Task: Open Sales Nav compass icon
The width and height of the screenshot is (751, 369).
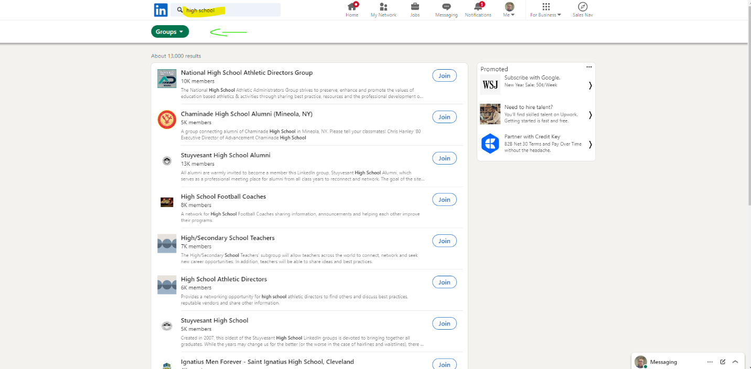Action: coord(583,6)
